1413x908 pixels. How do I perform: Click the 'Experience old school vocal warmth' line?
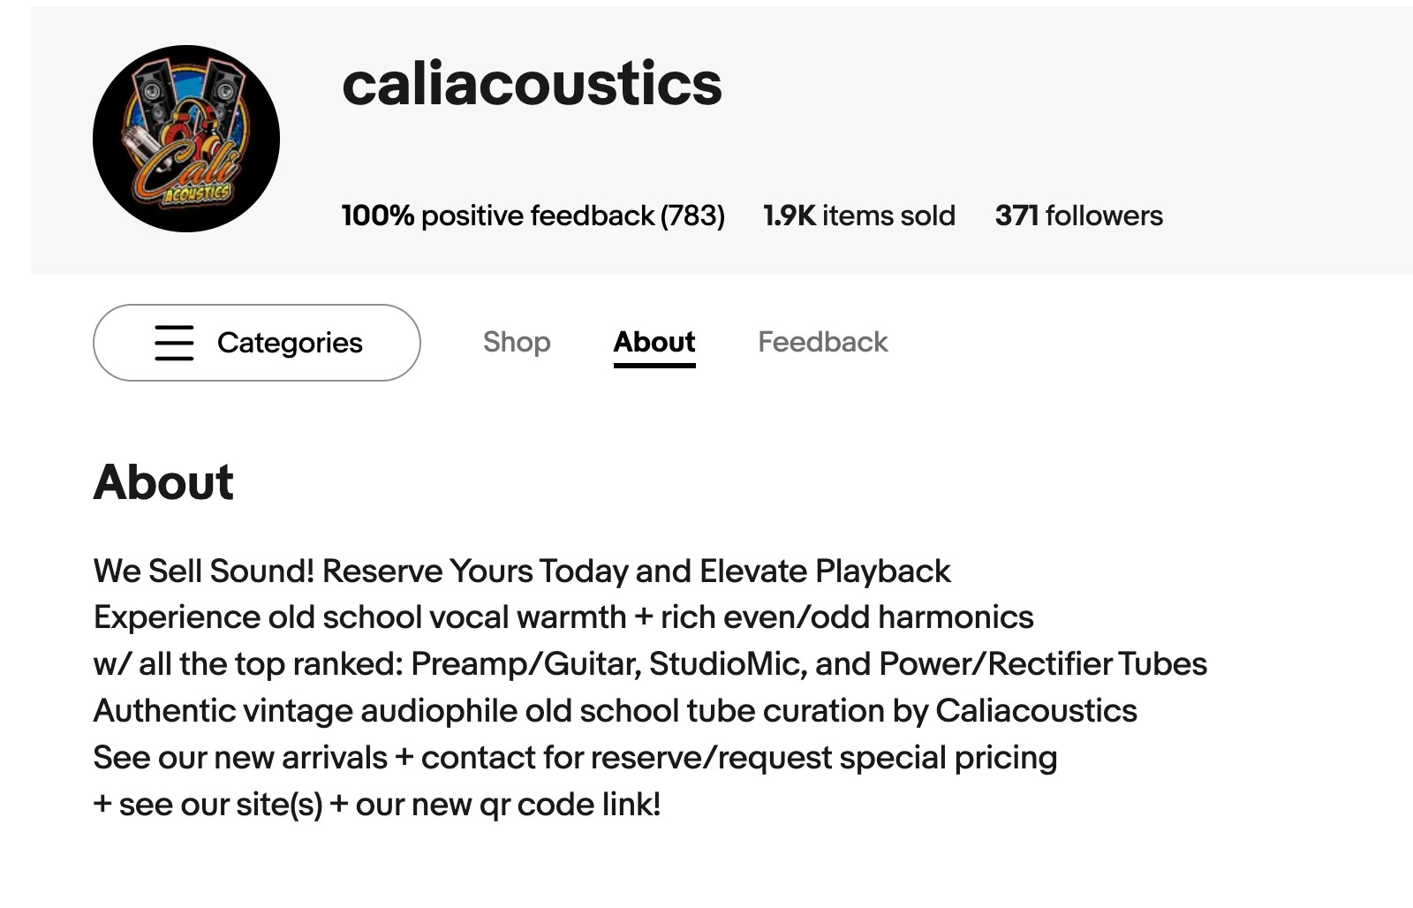pyautogui.click(x=563, y=617)
